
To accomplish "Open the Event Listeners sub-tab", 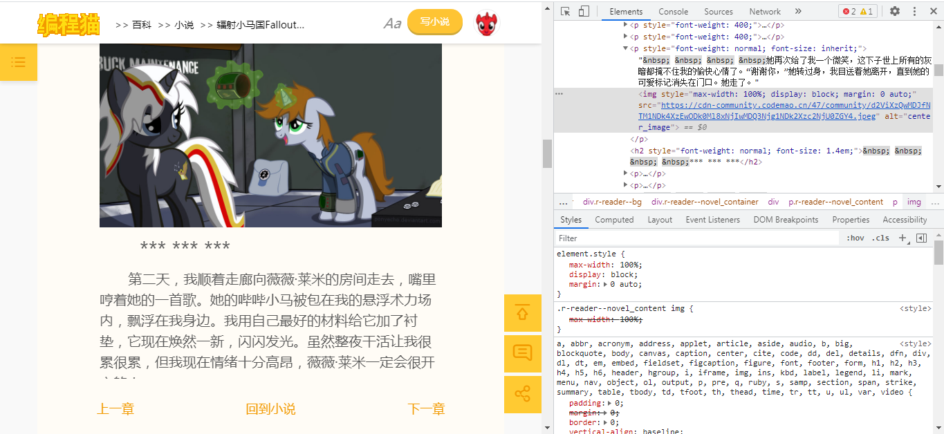I will tap(713, 220).
